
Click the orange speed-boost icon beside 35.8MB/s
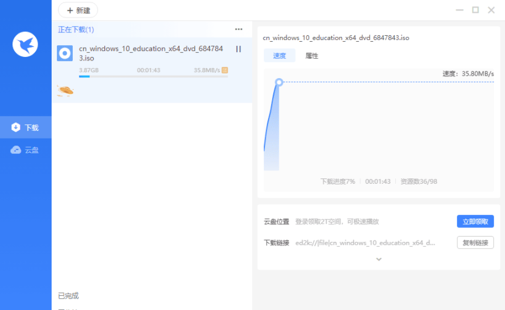(x=225, y=70)
